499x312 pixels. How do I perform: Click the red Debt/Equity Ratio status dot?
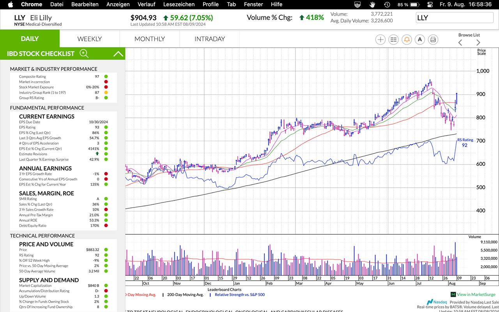[x=106, y=225]
